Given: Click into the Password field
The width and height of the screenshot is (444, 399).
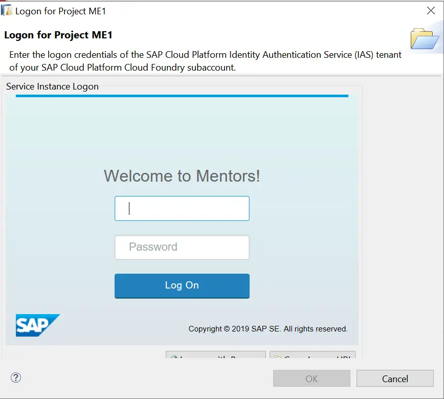Looking at the screenshot, I should (182, 247).
